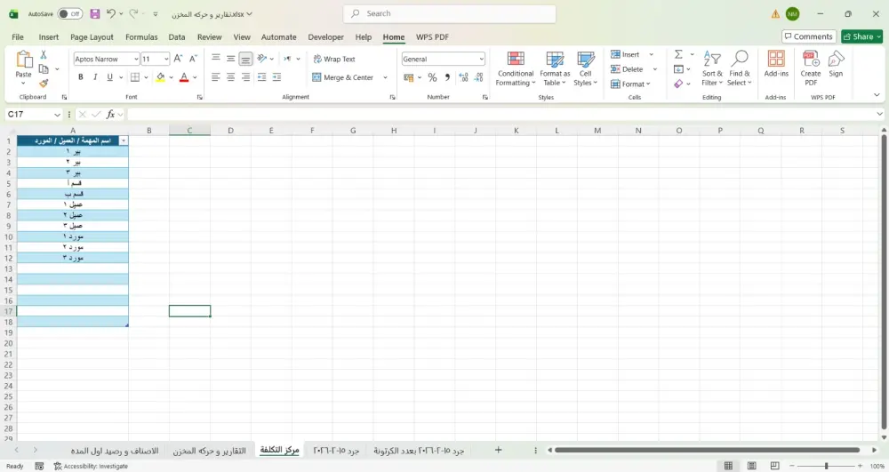
Task: Click the horizontal scrollbar
Action: coord(707,450)
